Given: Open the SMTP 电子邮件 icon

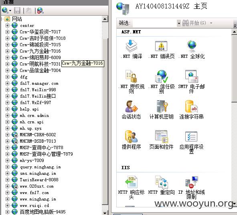Looking at the screenshot, I should [x=191, y=76].
